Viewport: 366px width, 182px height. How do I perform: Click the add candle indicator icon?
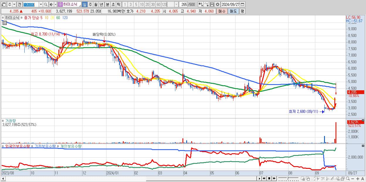pyautogui.click(x=201, y=4)
